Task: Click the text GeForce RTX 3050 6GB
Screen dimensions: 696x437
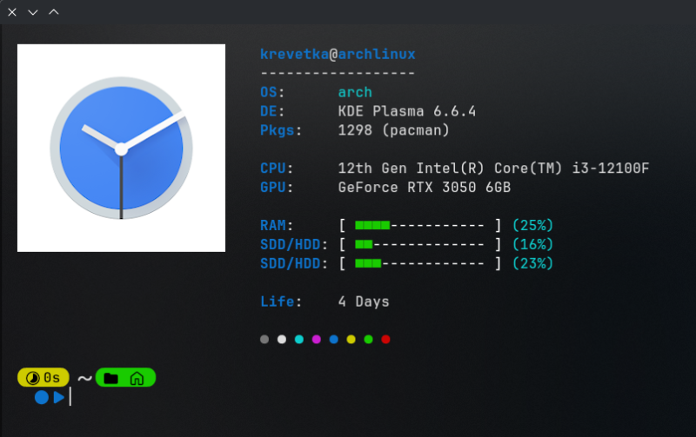Action: (425, 188)
